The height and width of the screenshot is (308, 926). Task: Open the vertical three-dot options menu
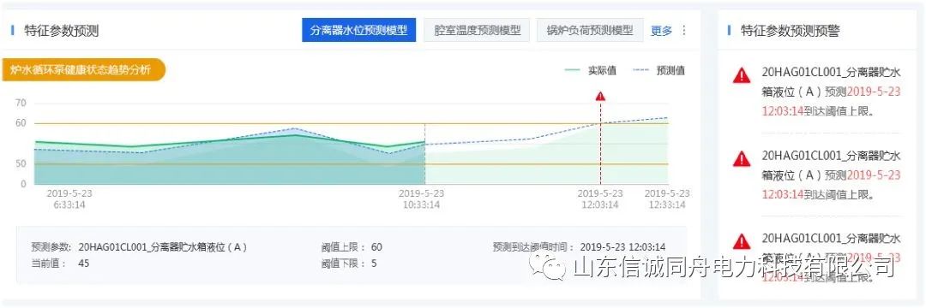pos(684,30)
